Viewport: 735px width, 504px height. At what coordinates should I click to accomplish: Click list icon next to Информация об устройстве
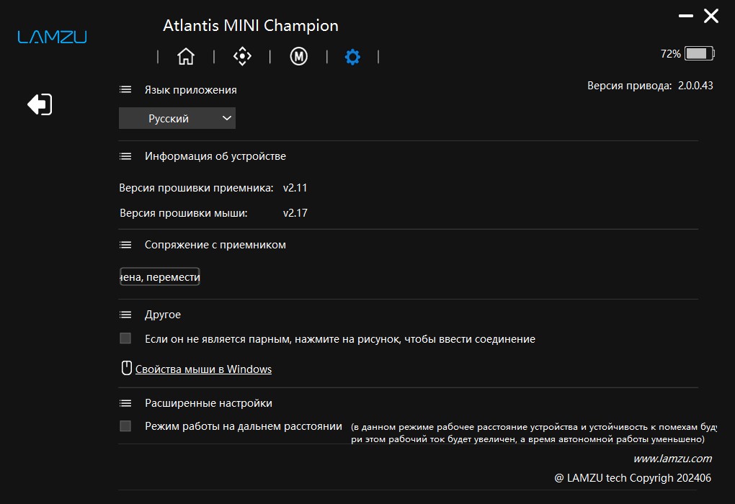tap(125, 156)
